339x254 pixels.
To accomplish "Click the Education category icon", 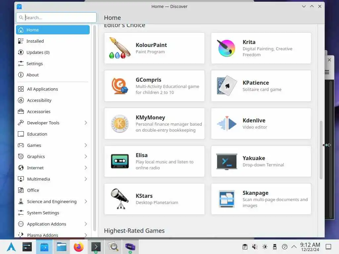I will tap(21, 134).
